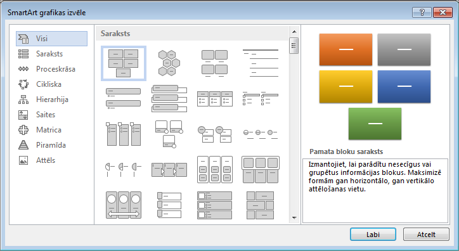This screenshot has width=459, height=251.
Task: Pick the stacked list with circles layout
Action: [214, 134]
